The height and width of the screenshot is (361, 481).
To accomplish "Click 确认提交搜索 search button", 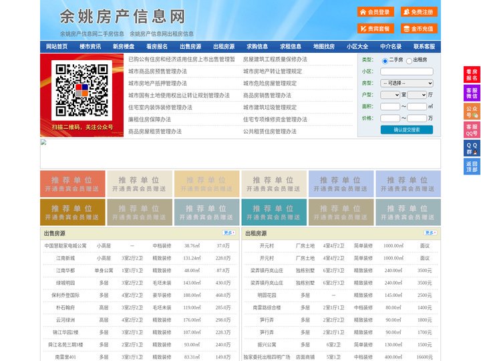I will pyautogui.click(x=407, y=130).
